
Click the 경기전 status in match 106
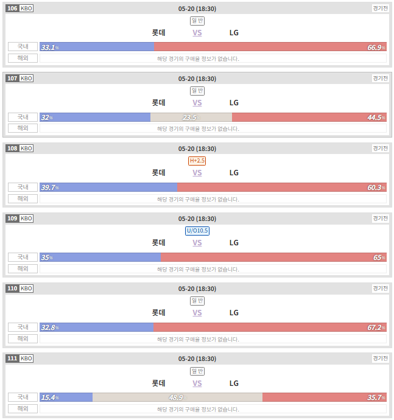[x=380, y=9]
